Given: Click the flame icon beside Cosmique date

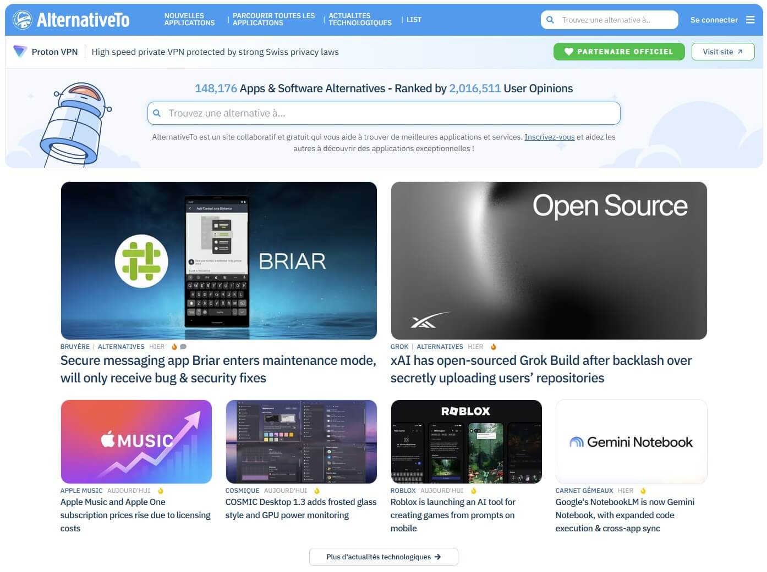Looking at the screenshot, I should point(317,491).
